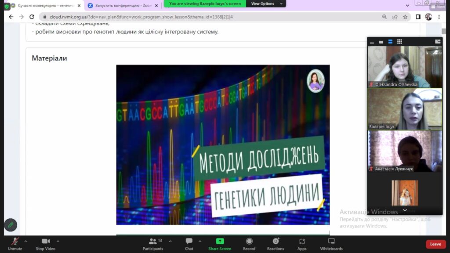Open the View Options dropdown
Image resolution: width=450 pixels, height=253 pixels.
tap(263, 4)
